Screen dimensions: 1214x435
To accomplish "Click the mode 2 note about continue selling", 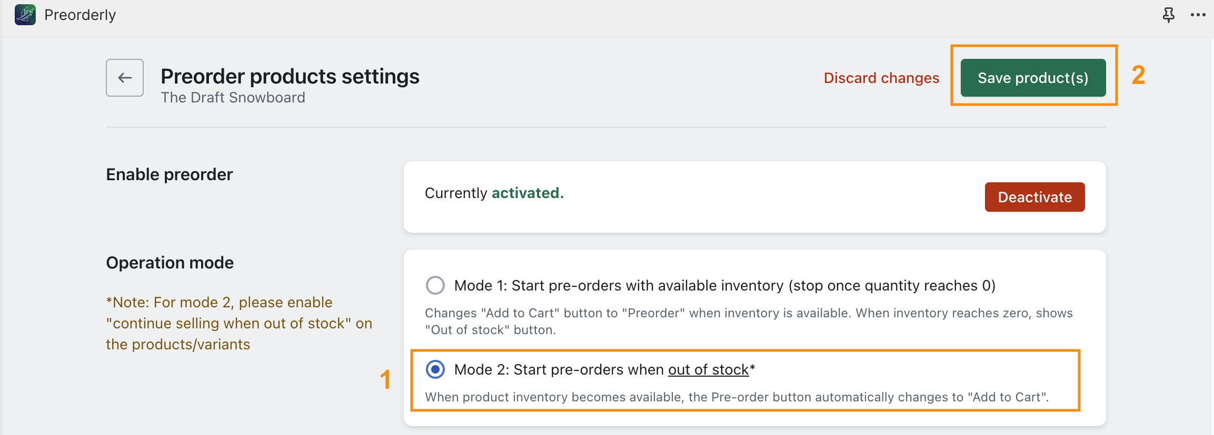I will point(239,323).
